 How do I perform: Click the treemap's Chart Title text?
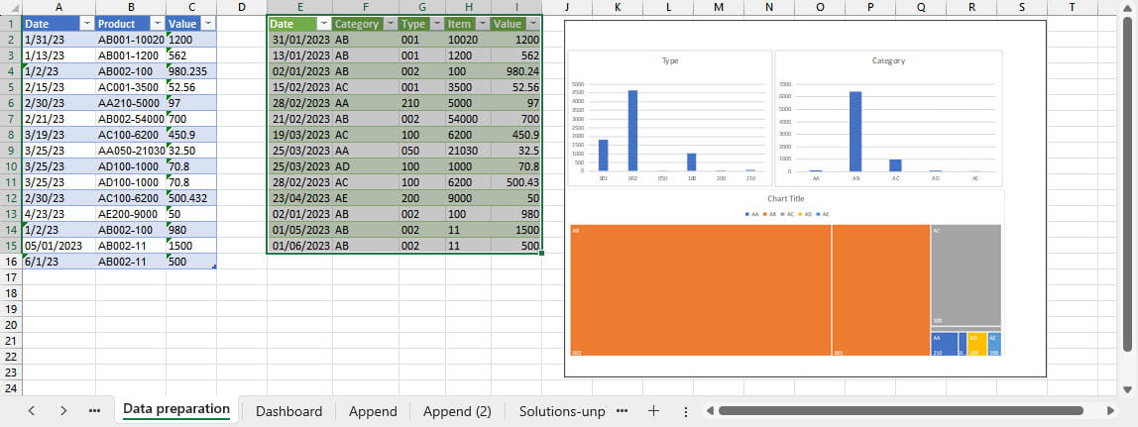787,198
